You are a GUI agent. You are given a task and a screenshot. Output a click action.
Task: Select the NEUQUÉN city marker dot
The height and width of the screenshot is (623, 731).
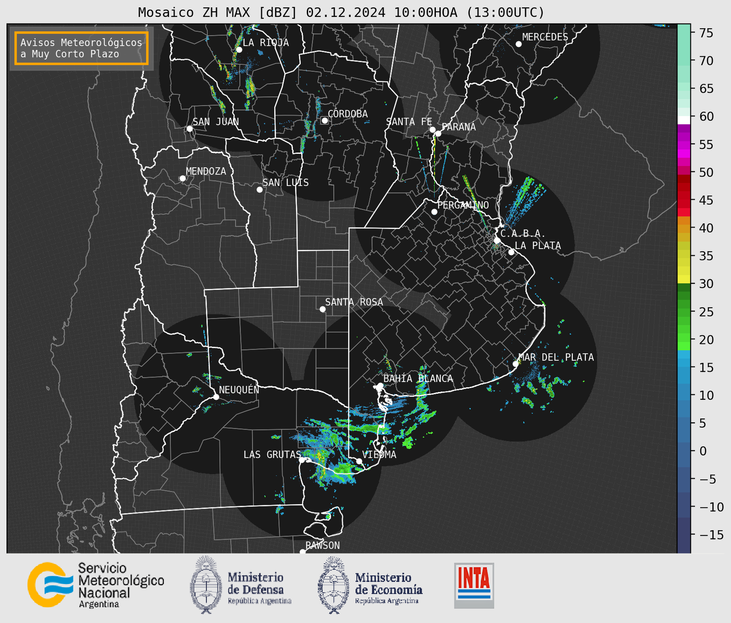click(x=216, y=397)
